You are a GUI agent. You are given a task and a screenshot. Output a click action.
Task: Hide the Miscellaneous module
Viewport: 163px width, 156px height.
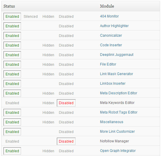48,122
